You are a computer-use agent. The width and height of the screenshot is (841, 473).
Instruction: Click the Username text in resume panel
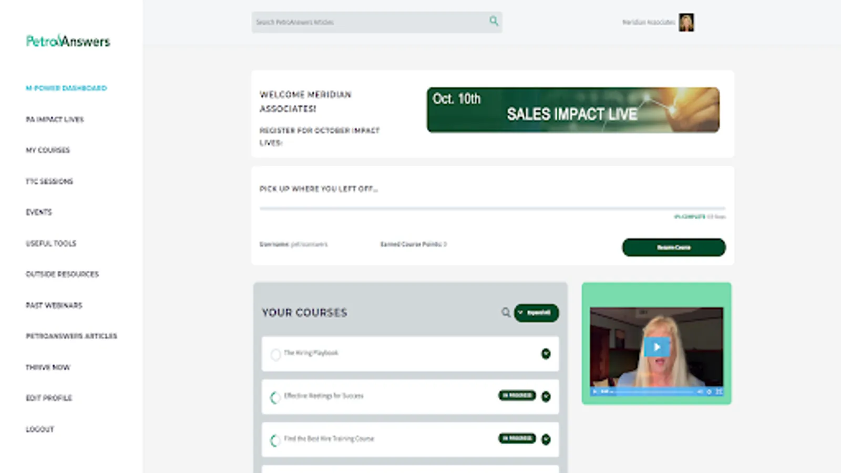click(293, 244)
